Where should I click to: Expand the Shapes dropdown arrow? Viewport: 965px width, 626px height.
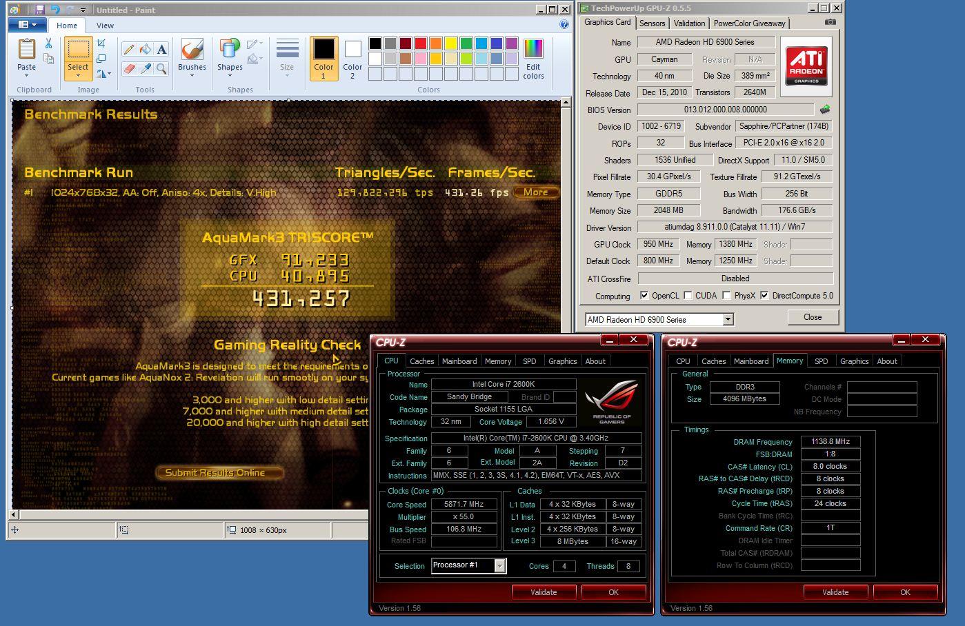point(230,75)
